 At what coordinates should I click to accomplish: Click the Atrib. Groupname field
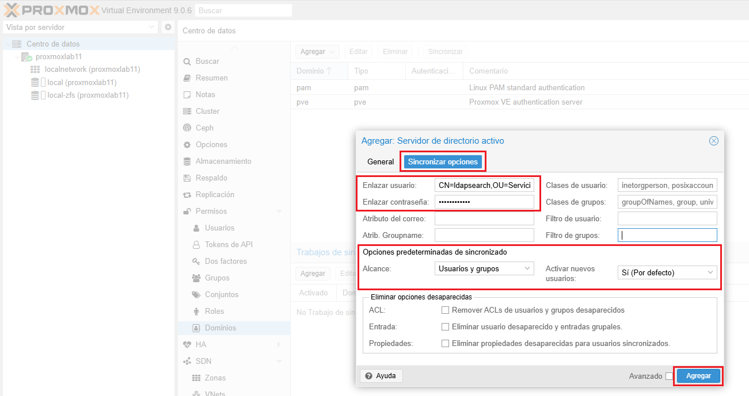point(484,235)
